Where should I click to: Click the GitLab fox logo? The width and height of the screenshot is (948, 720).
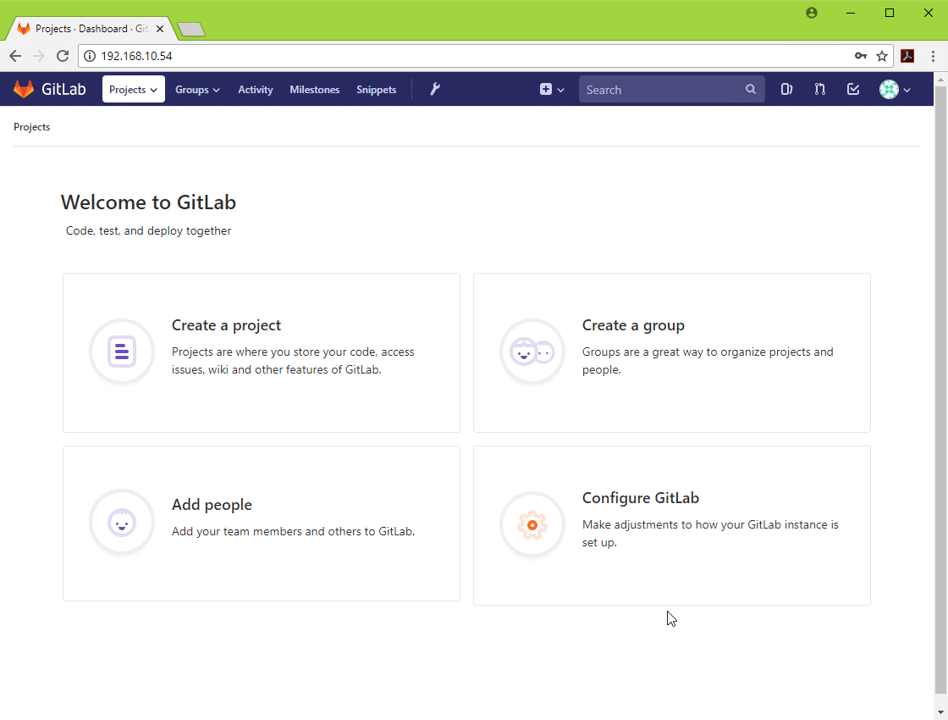24,89
